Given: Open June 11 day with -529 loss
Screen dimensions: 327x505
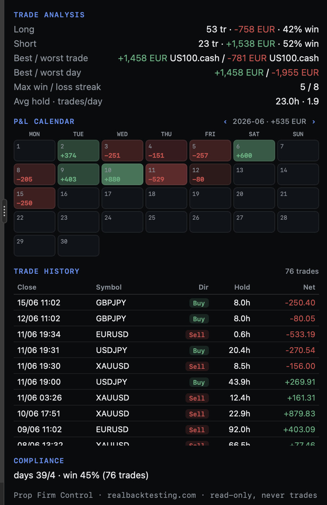Looking at the screenshot, I should 166,174.
